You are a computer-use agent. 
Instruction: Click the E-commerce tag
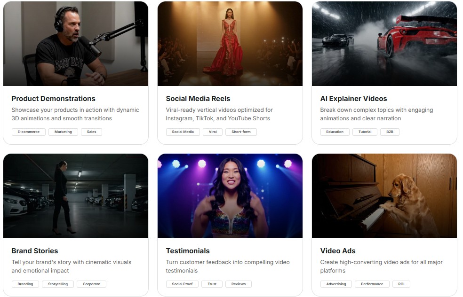[28, 132]
